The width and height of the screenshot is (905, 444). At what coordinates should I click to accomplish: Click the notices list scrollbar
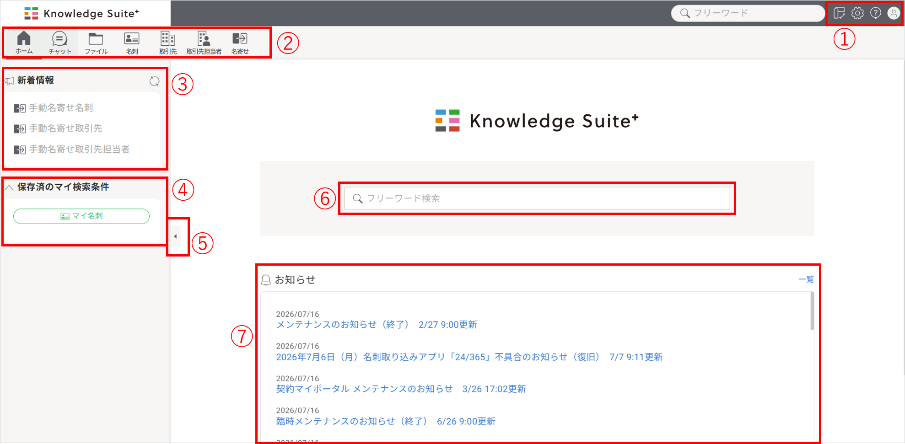tap(812, 311)
